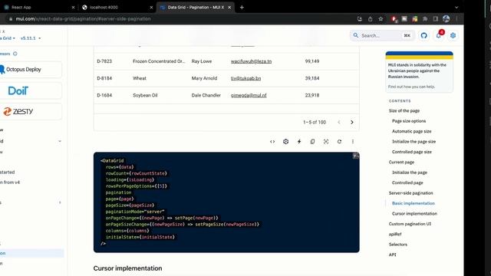This screenshot has height=276, width=491.
Task: Close the Data Grid - Pagination tab
Action: [x=229, y=7]
